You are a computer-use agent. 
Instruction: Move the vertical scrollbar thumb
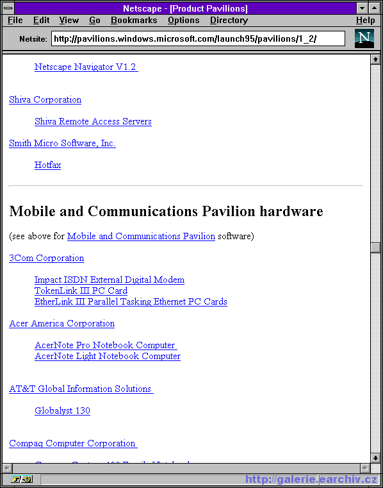click(x=375, y=248)
